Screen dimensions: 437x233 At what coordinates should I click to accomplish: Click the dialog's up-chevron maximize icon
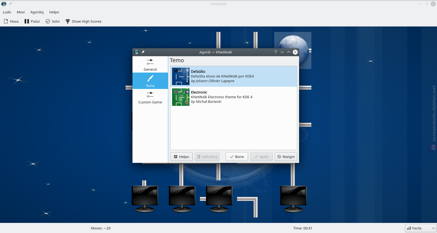tap(289, 52)
